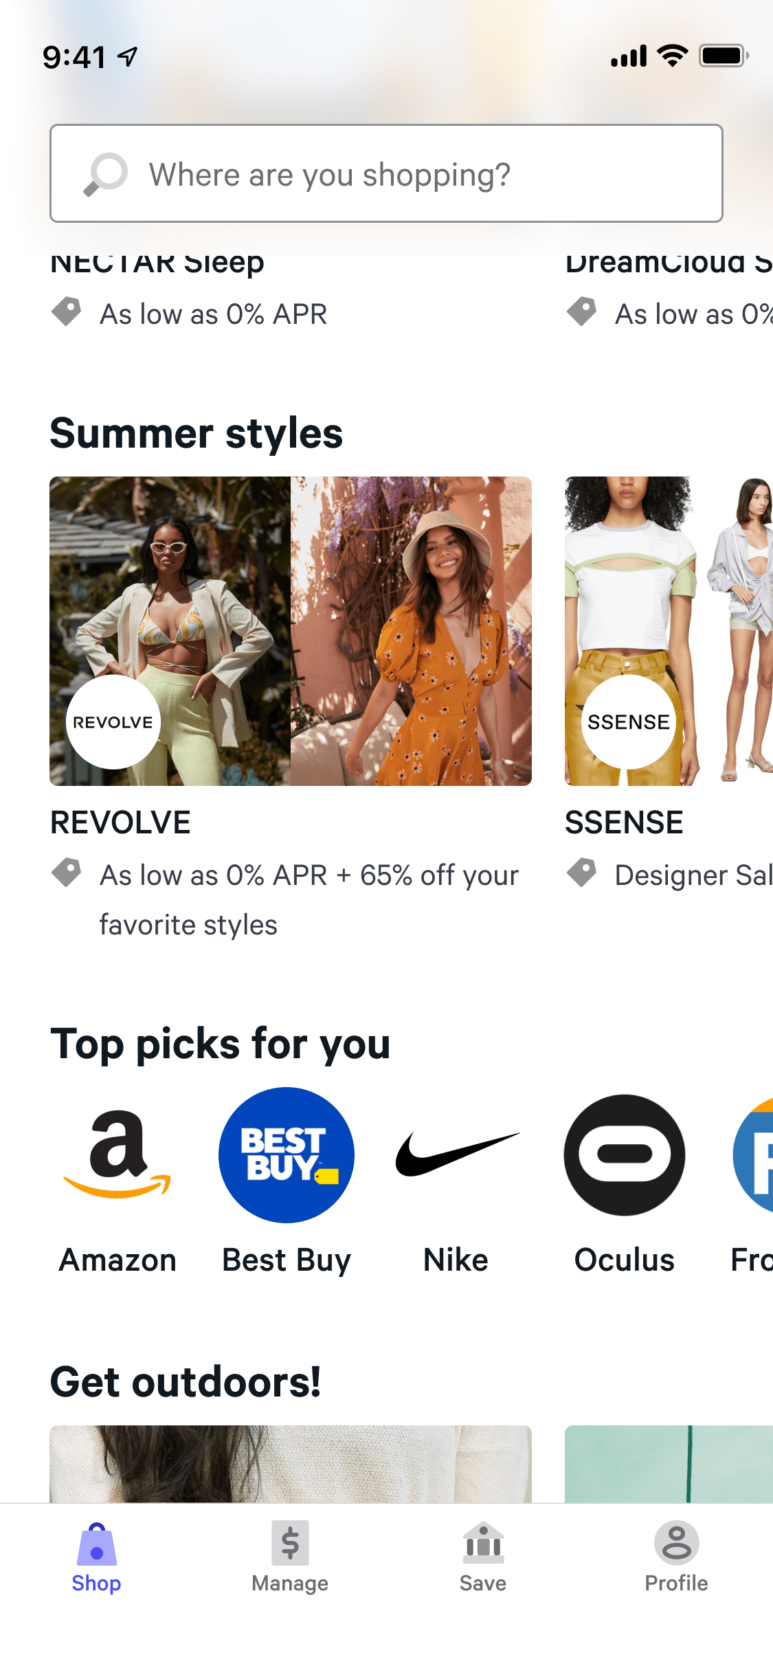Screen dimensions: 773x1675
Task: Tap the REVOLVE circular badge on image
Action: 113,722
